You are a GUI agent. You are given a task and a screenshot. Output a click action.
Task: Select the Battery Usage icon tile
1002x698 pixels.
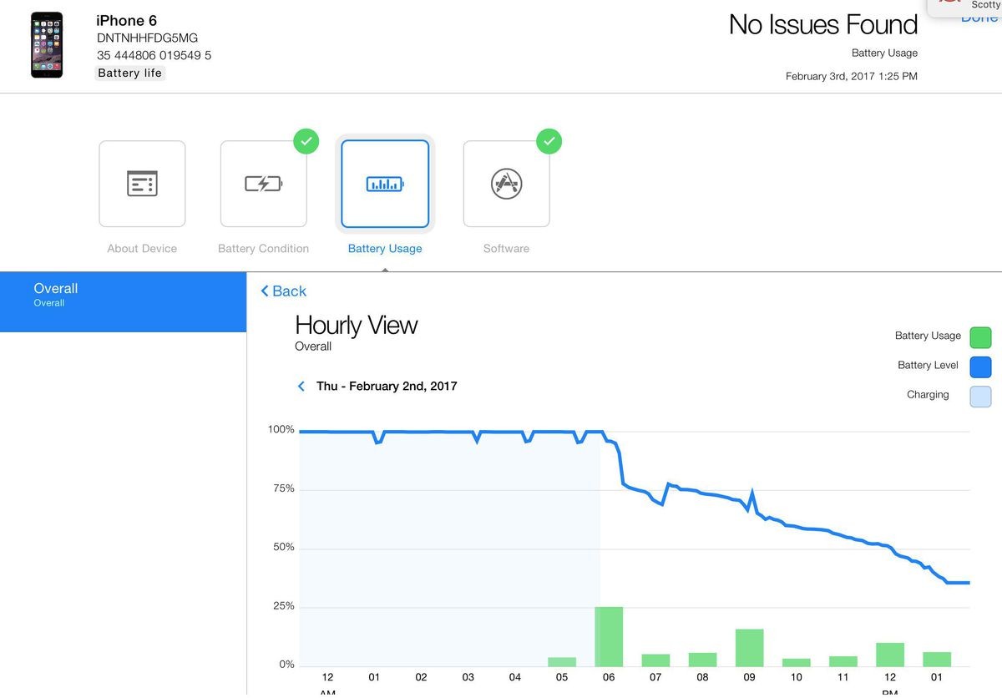[x=385, y=184]
